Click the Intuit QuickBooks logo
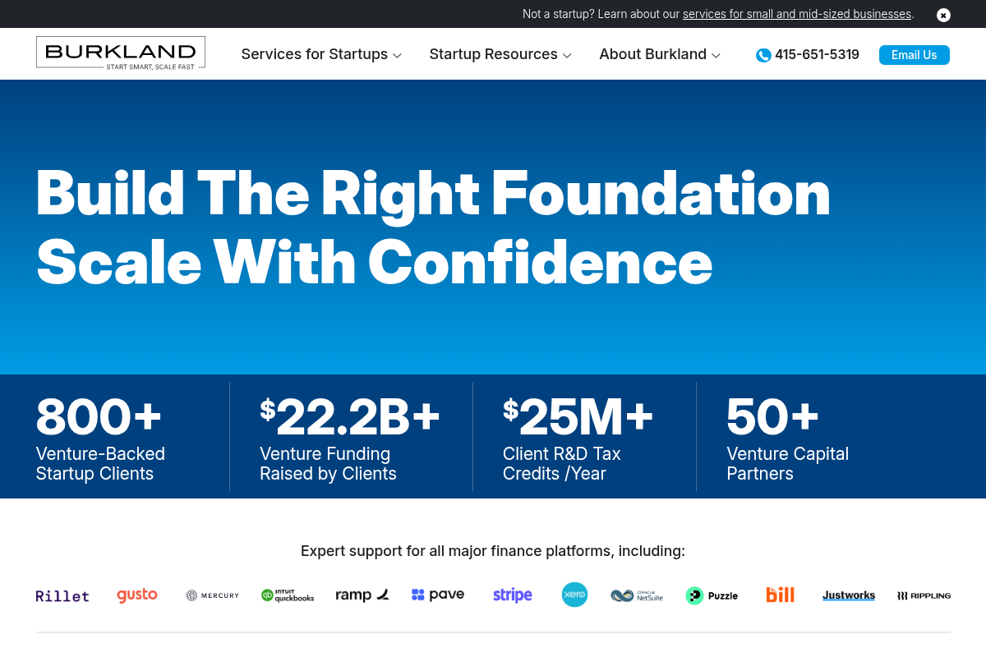986x657 pixels. click(x=288, y=595)
